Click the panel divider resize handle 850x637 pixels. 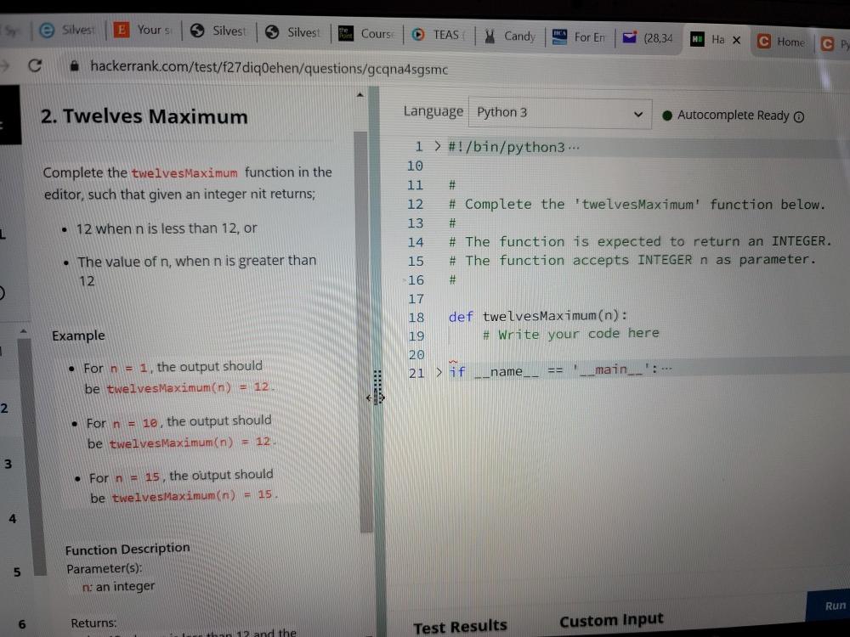[x=378, y=386]
